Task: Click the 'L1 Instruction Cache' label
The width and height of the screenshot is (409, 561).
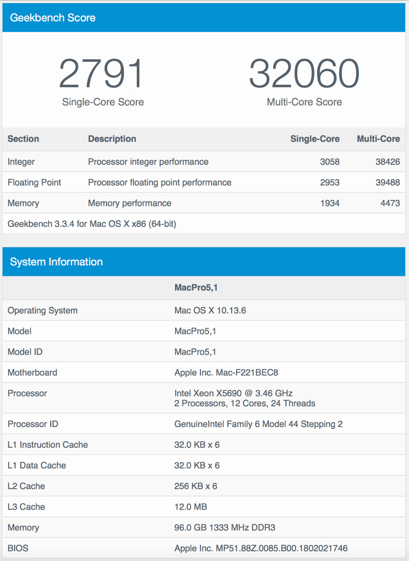Action: (x=48, y=445)
